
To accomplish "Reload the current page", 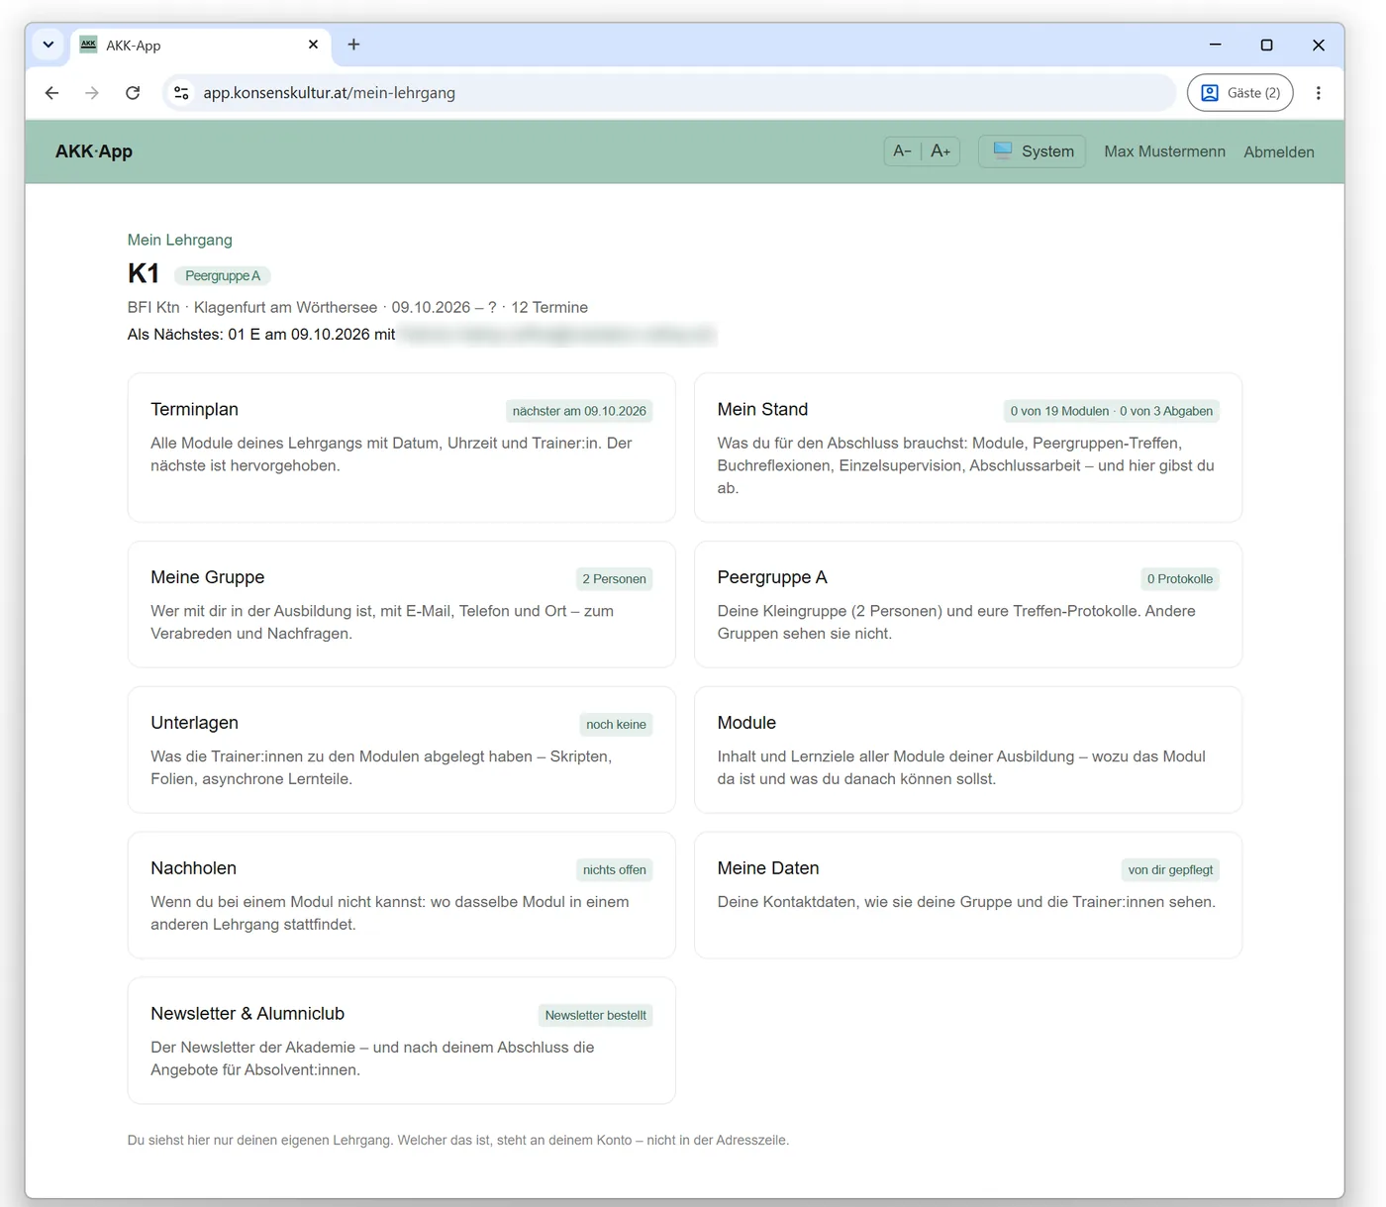I will click(133, 93).
